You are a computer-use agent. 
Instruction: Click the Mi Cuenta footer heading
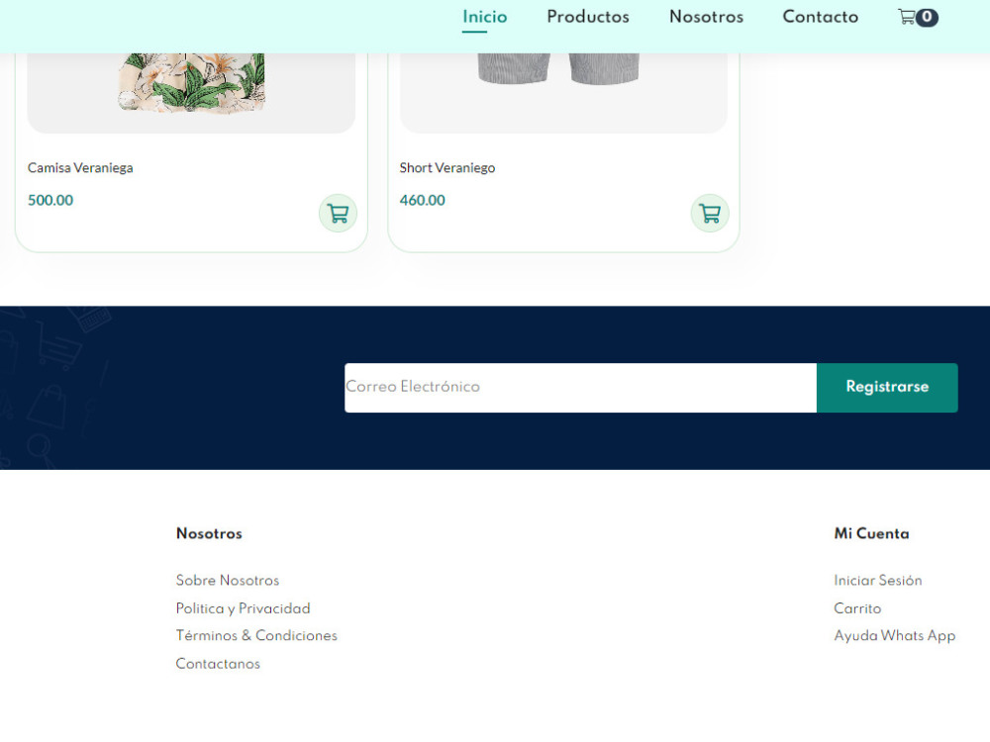point(871,533)
